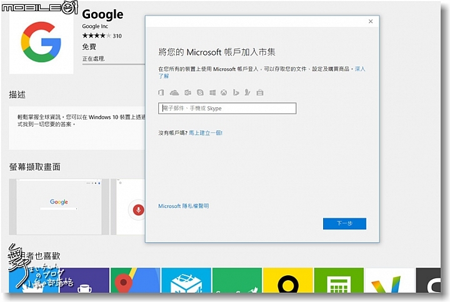Open the Google homepage screenshot thumbnail

tap(59, 207)
